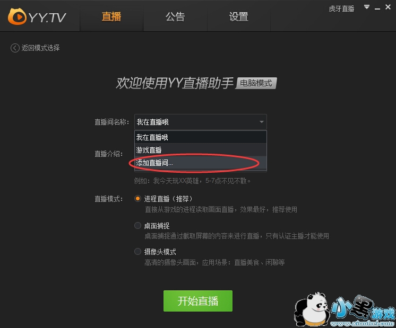Select 摄像头模式 radio button

137,251
